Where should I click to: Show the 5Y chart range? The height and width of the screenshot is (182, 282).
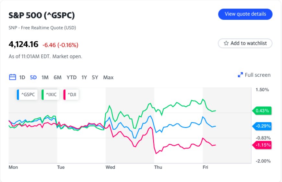(95, 77)
